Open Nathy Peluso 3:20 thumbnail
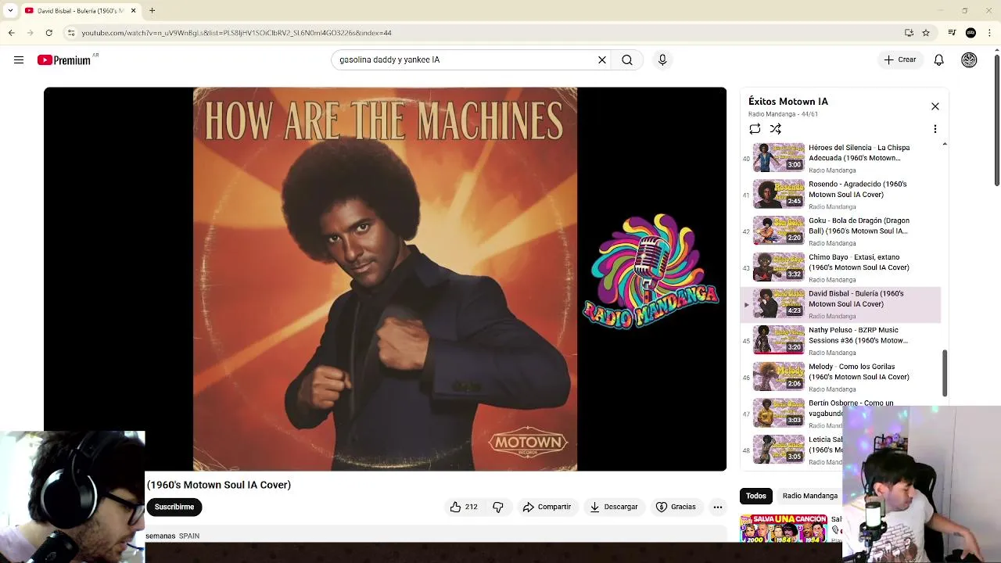1001x563 pixels. [x=778, y=340]
